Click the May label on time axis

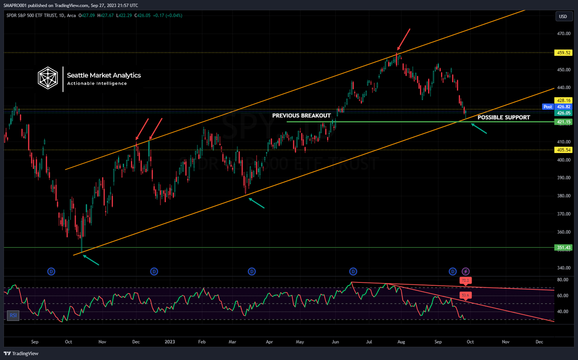click(x=300, y=342)
